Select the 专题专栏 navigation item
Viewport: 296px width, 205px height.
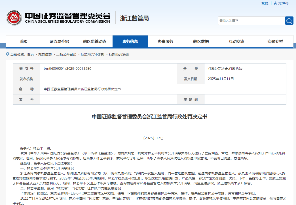(x=275, y=41)
